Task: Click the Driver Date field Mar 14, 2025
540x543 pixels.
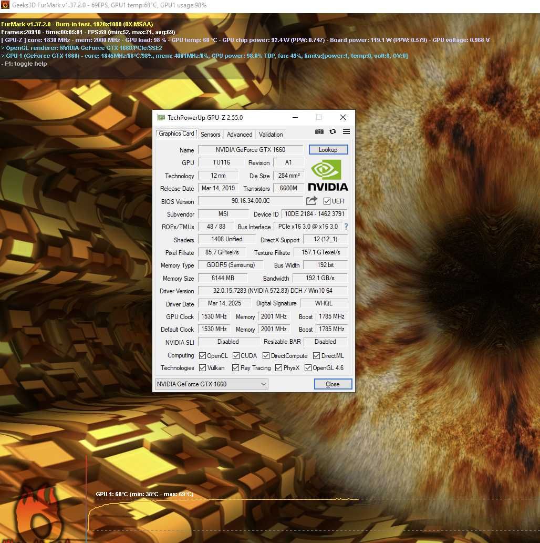Action: [225, 303]
